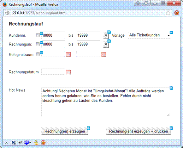183x148 pixels.
Task: Click inside the Hot News text area
Action: point(106,102)
